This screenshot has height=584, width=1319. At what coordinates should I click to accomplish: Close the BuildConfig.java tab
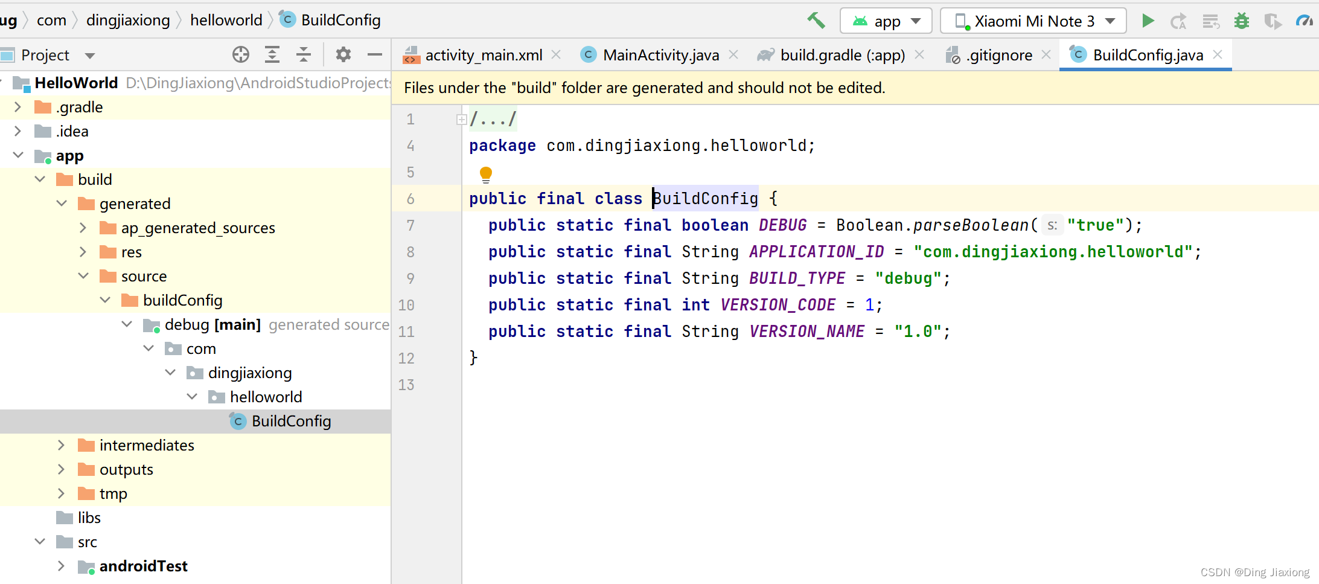(1218, 55)
